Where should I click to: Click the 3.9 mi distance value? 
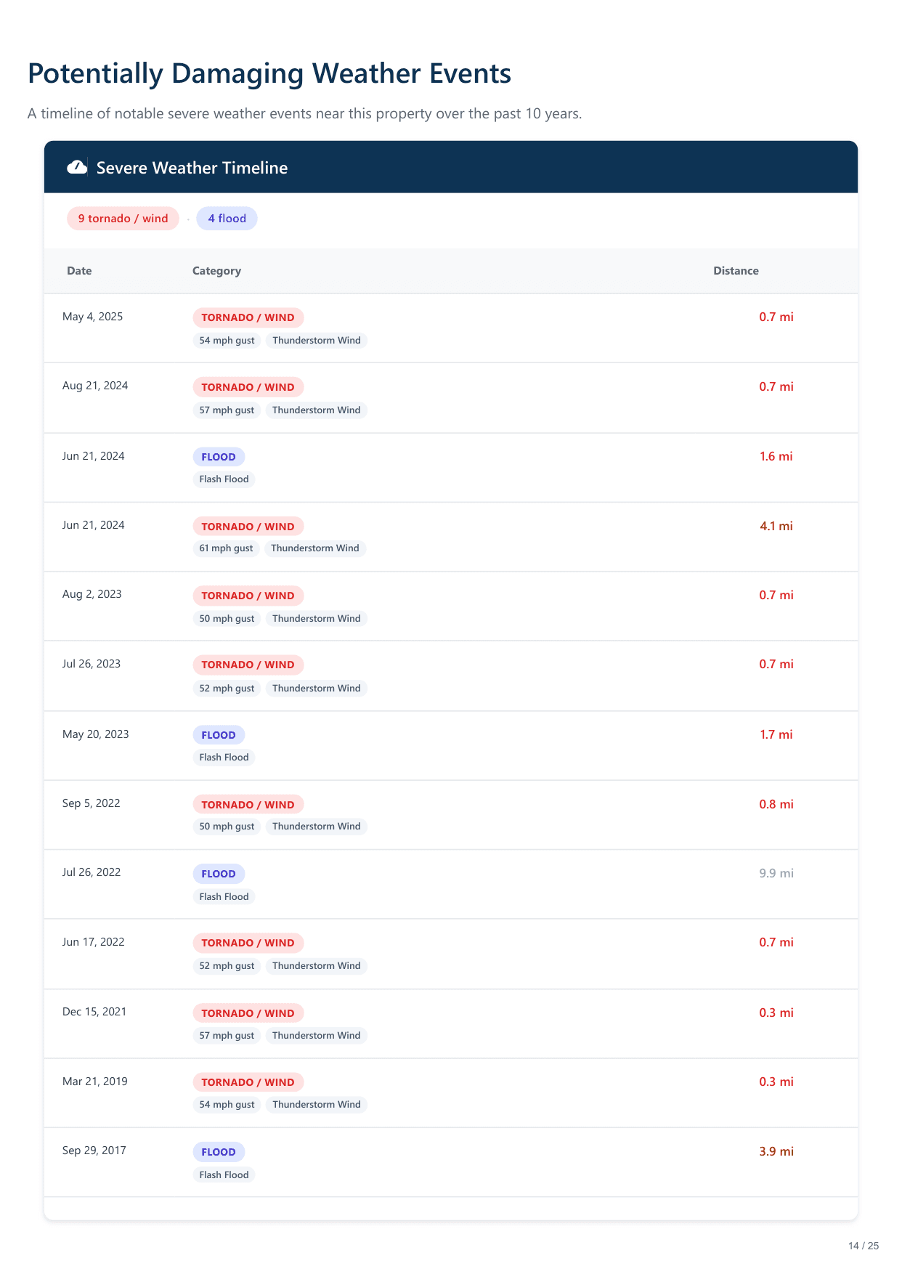[776, 1151]
